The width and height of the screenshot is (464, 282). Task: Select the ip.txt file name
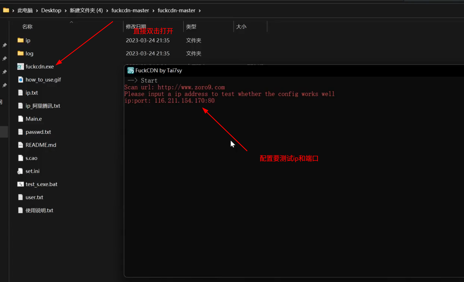32,93
